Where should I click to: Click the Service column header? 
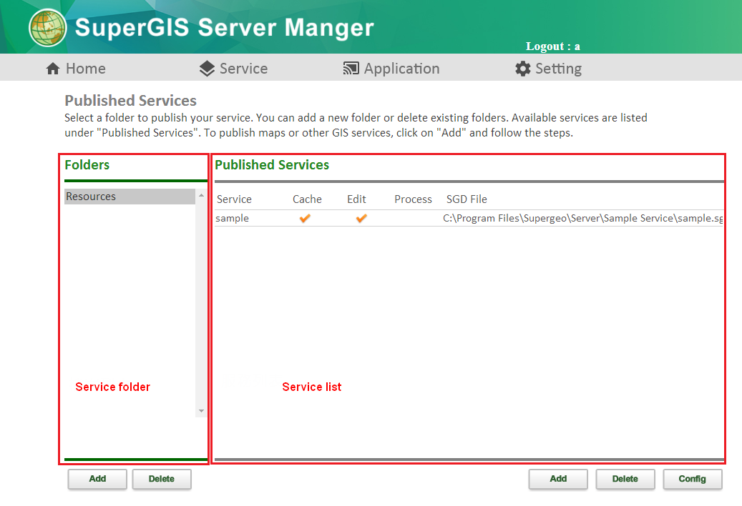[x=234, y=199]
